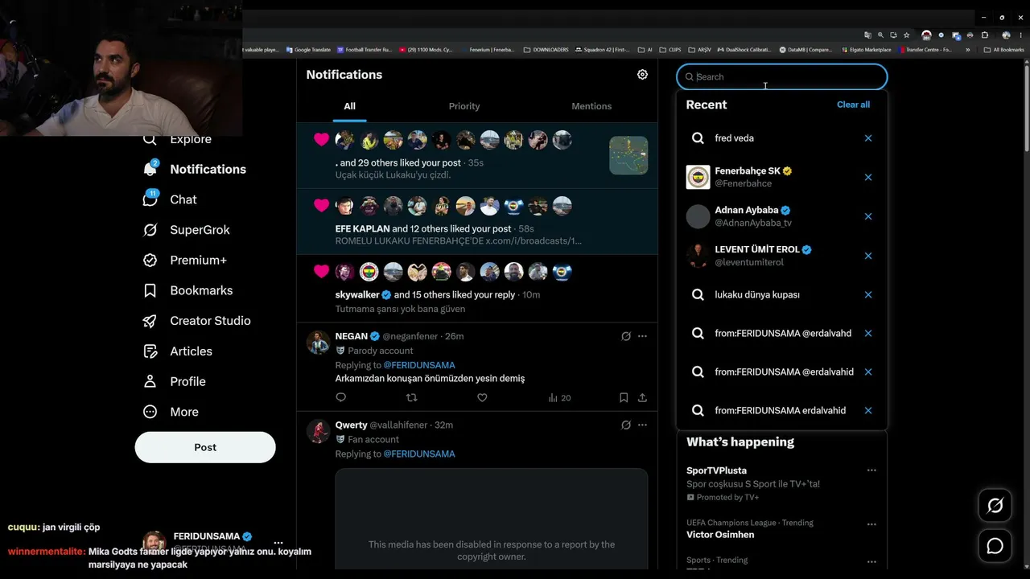This screenshot has height=579, width=1030.
Task: Open the map thumbnail in first notification
Action: [628, 155]
